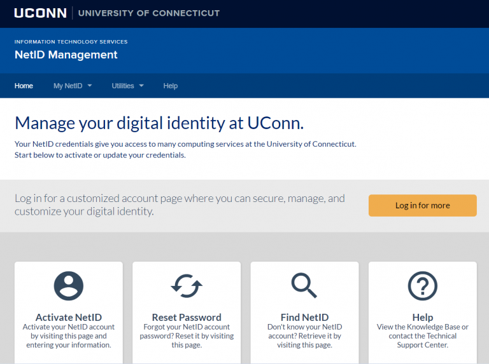Viewport: 489px width, 364px height.
Task: Click the NetID Management site title
Action: (66, 55)
